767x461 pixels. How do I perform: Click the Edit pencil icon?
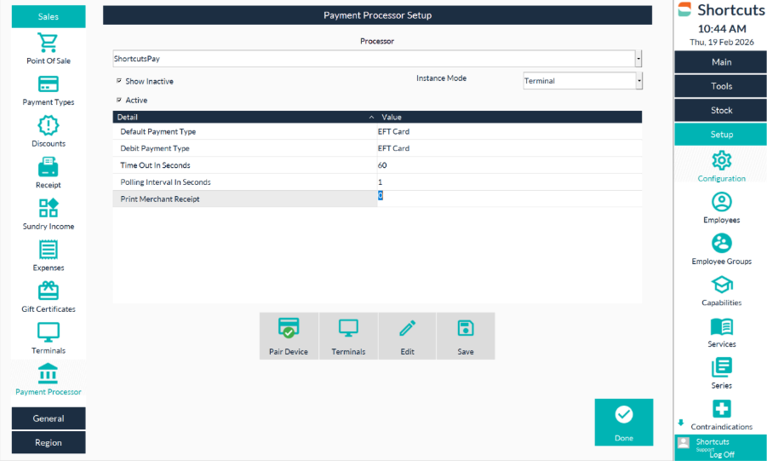[x=407, y=330]
